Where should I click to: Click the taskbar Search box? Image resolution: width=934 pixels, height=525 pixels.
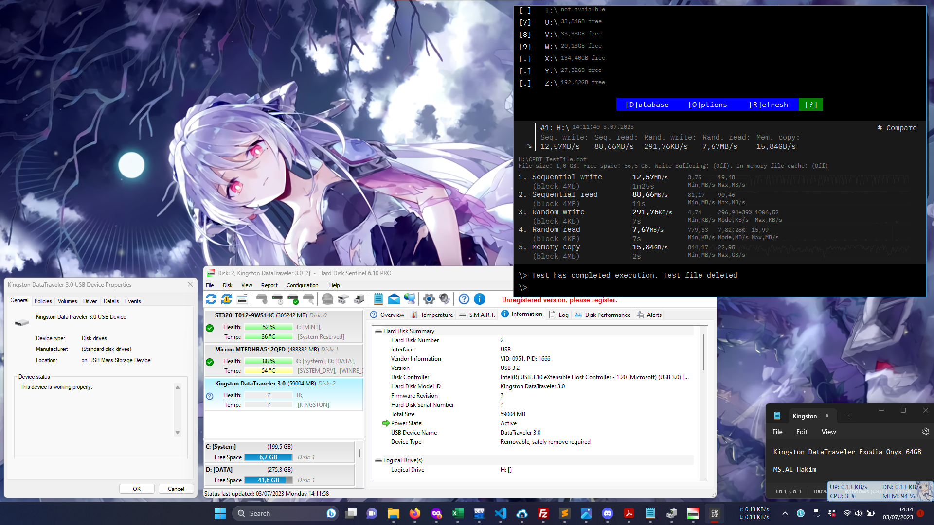coord(286,513)
